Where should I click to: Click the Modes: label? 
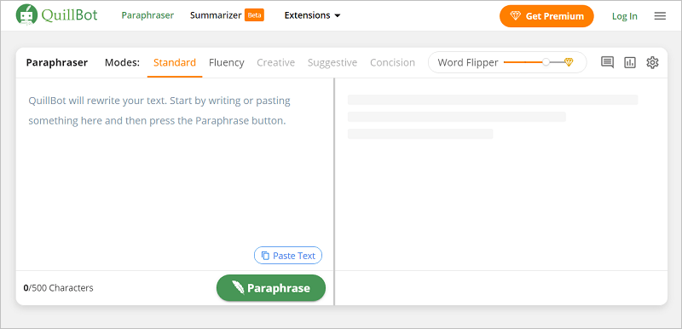point(122,62)
